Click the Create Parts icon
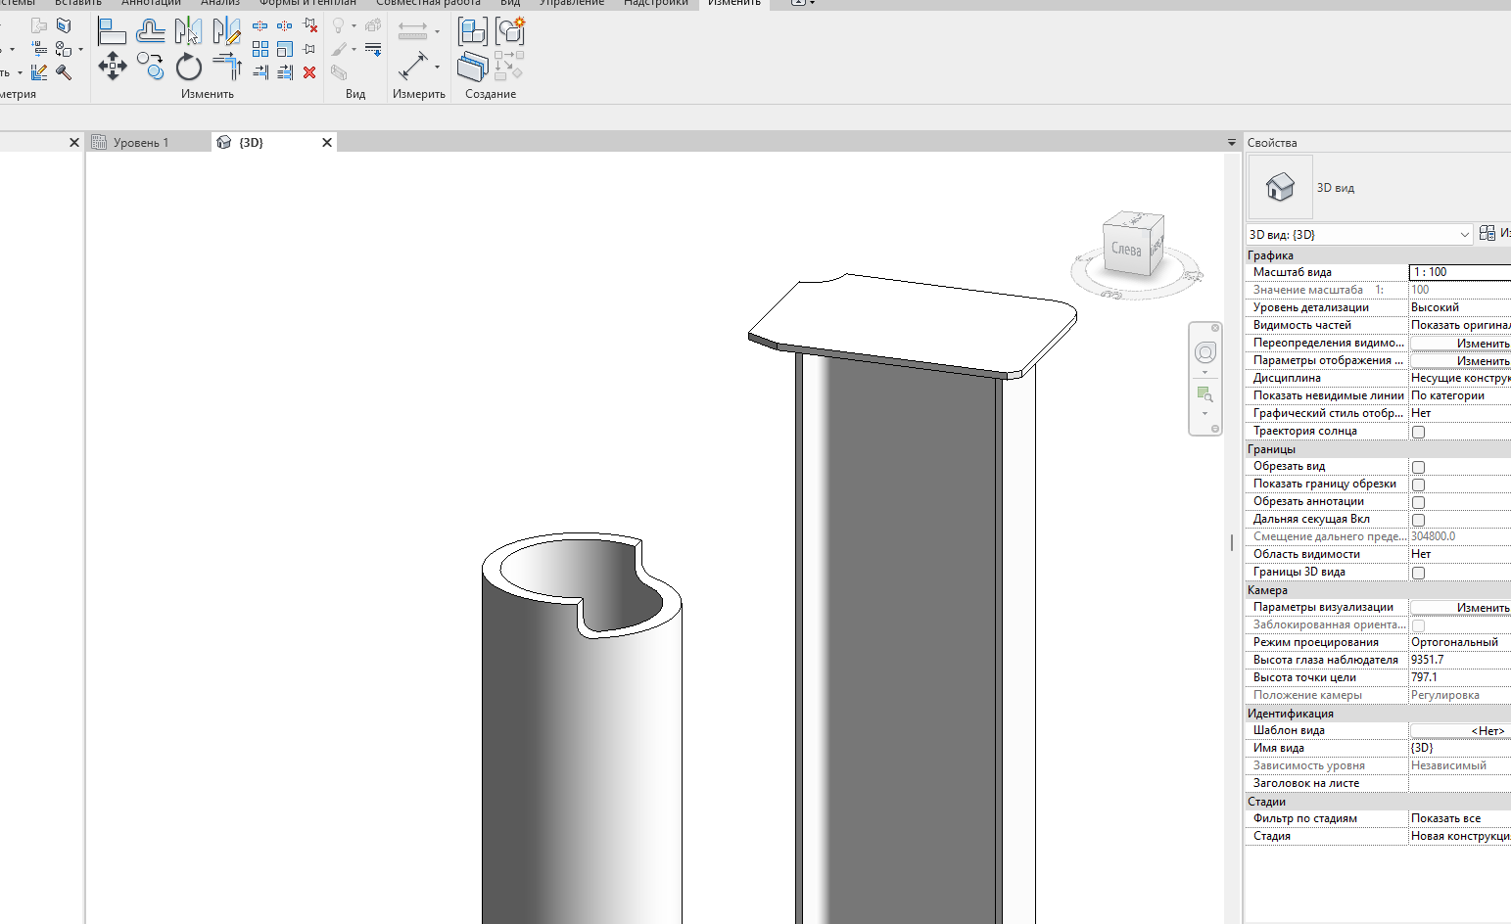 click(472, 67)
